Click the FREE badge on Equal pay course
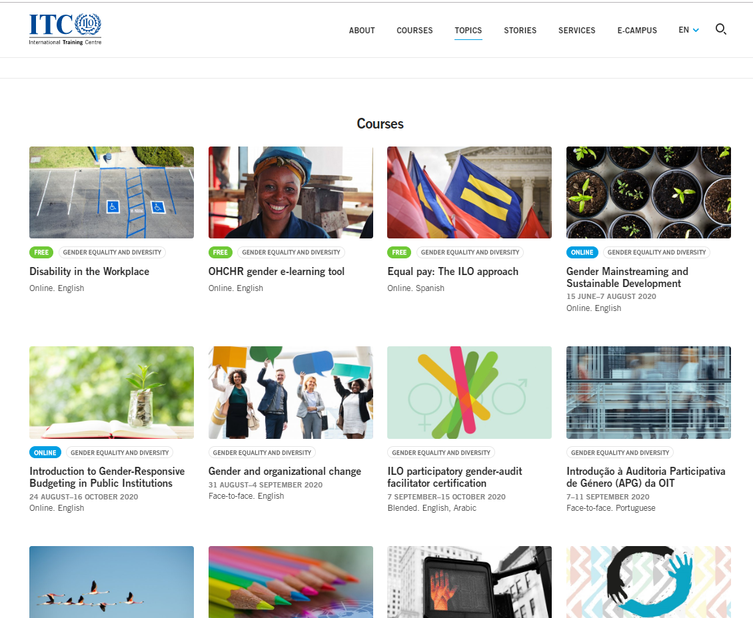This screenshot has width=753, height=618. coord(399,252)
